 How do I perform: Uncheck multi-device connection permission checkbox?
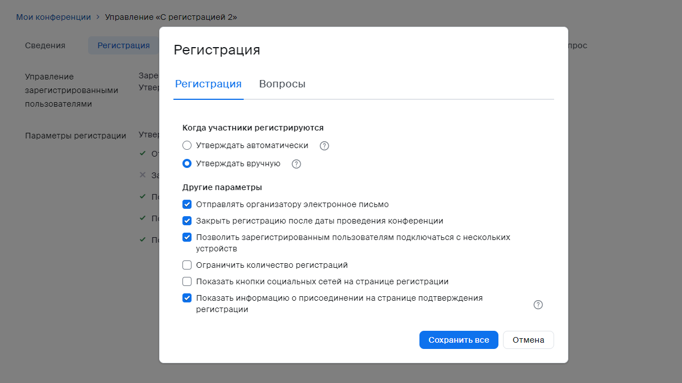pyautogui.click(x=187, y=237)
